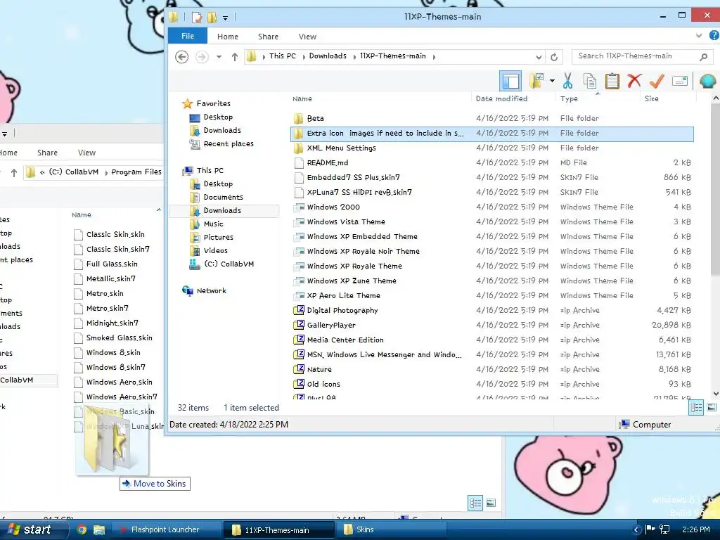This screenshot has height=540, width=720.
Task: Select This PC in the navigation pane
Action: tap(210, 170)
